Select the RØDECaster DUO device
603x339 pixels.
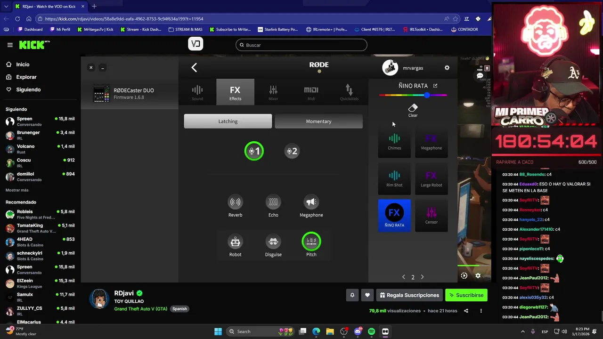[x=130, y=93]
